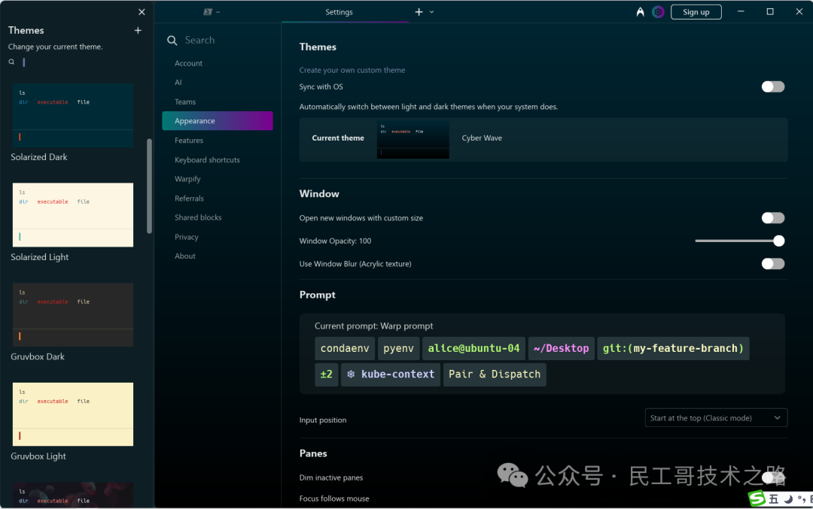Click the Themes list scrollbar
This screenshot has width=813, height=509.
pos(149,186)
